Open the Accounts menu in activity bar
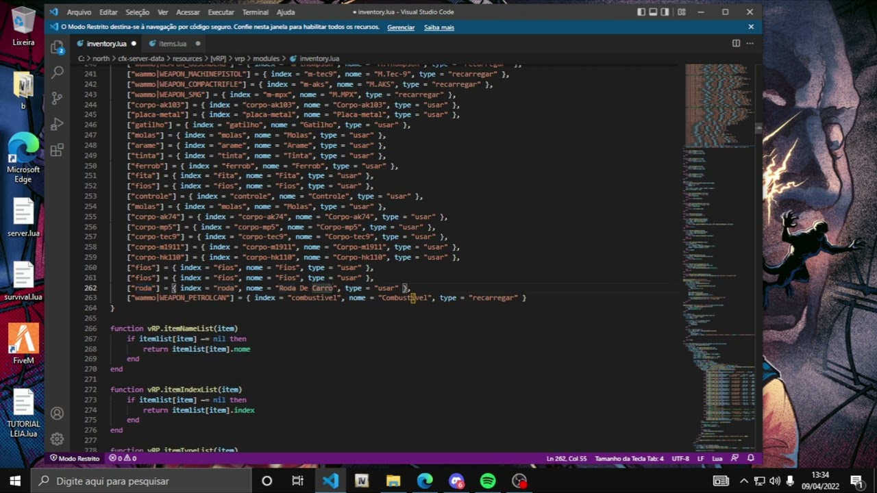This screenshot has width=877, height=493. (57, 414)
